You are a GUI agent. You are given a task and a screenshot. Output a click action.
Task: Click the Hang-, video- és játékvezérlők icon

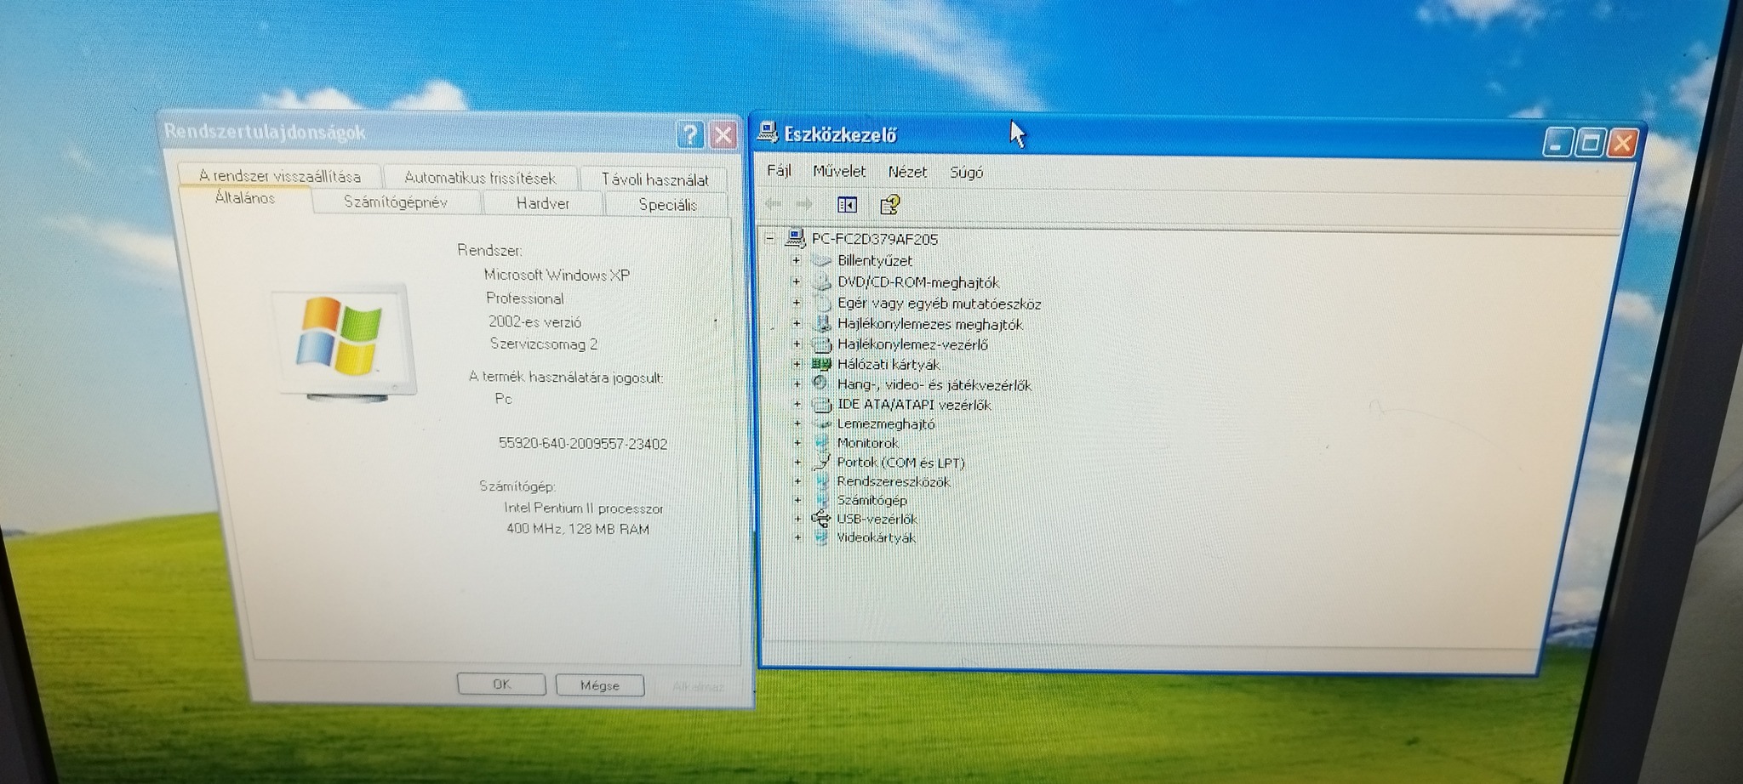(821, 383)
